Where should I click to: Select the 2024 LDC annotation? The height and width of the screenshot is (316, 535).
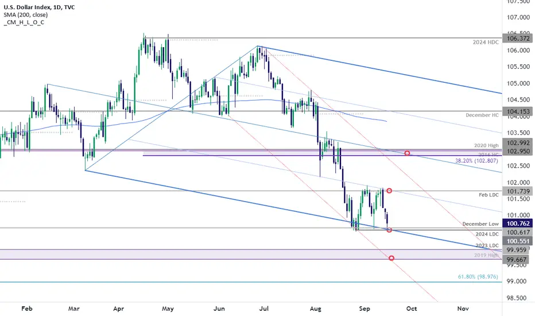pyautogui.click(x=487, y=234)
